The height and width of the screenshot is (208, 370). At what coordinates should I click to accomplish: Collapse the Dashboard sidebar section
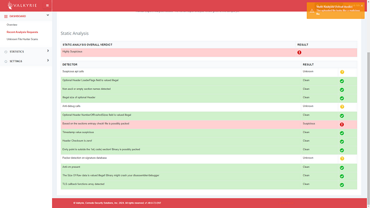tap(48, 15)
